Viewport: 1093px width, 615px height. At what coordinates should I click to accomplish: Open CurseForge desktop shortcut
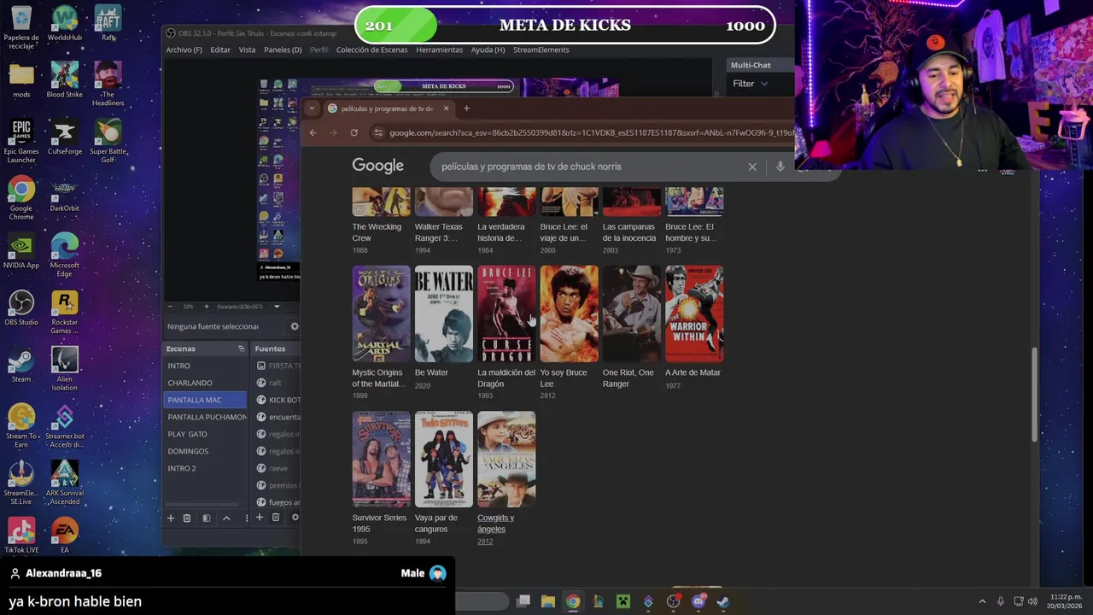(65, 137)
